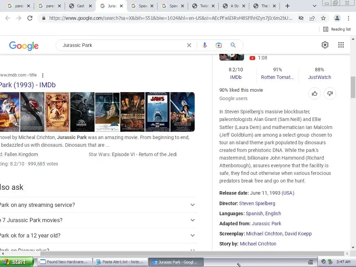Select the original Star Wars poster
Viewport: 356px width, 267px height.
(107, 112)
